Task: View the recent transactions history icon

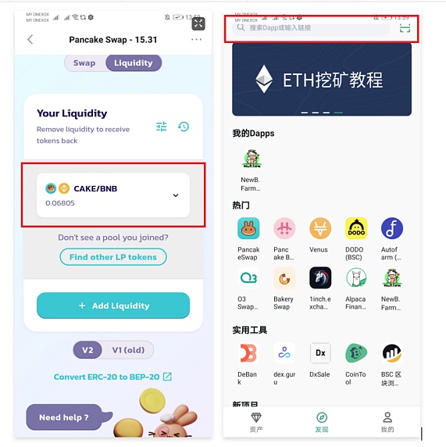Action: (x=184, y=127)
